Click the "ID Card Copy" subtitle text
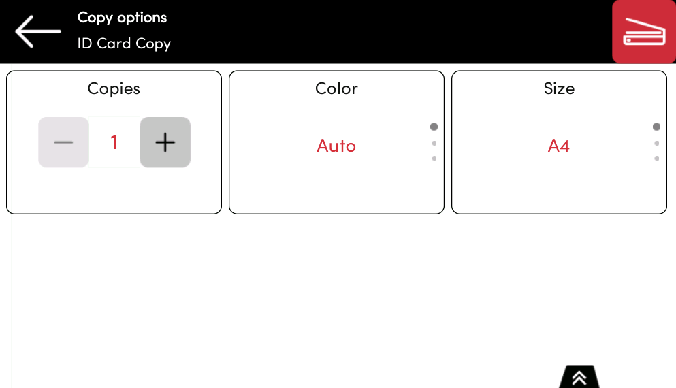The height and width of the screenshot is (388, 676). 124,44
